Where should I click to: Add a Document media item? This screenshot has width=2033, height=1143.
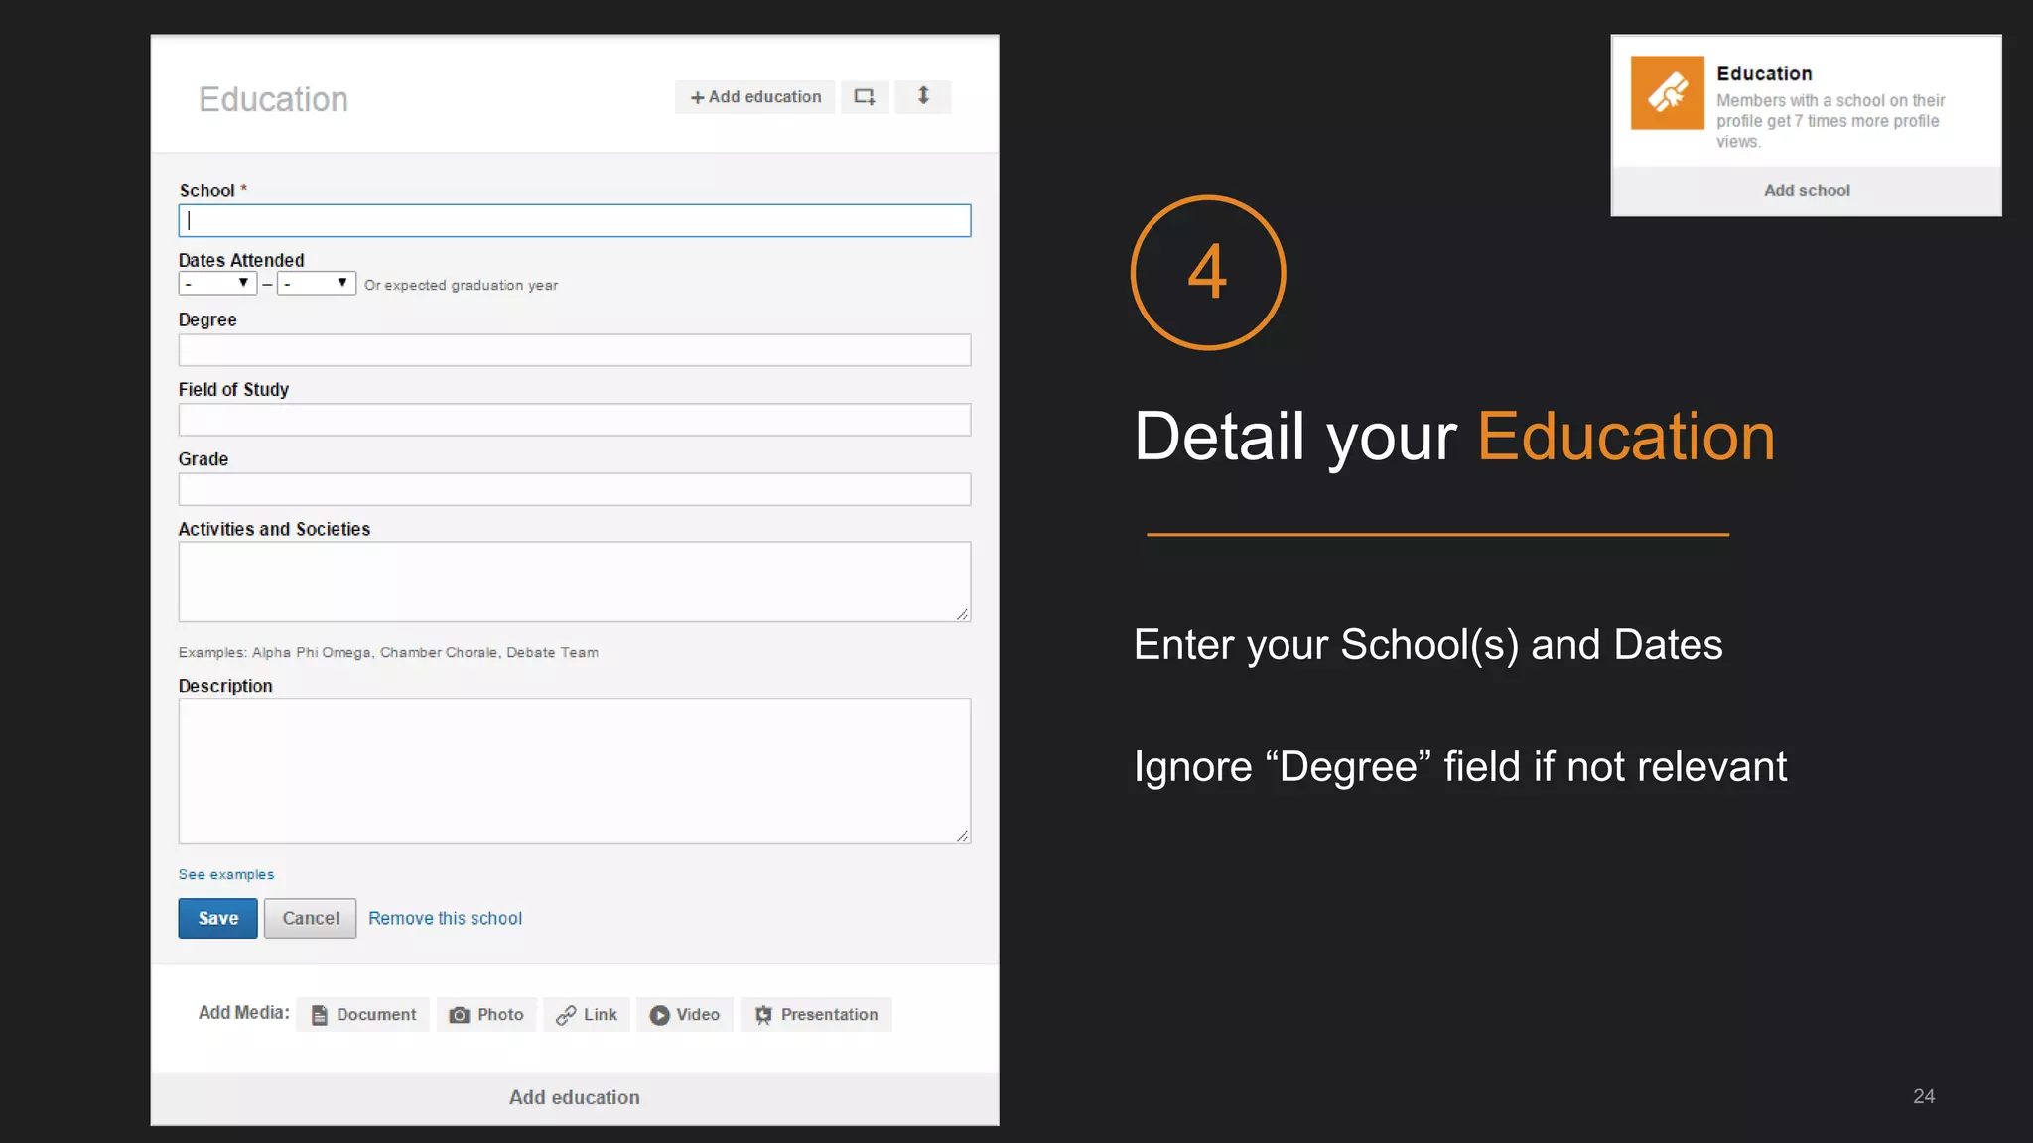(363, 1014)
